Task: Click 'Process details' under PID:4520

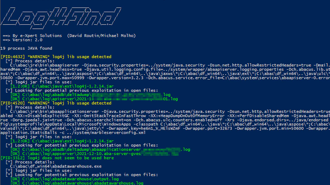Action: coord(30,107)
